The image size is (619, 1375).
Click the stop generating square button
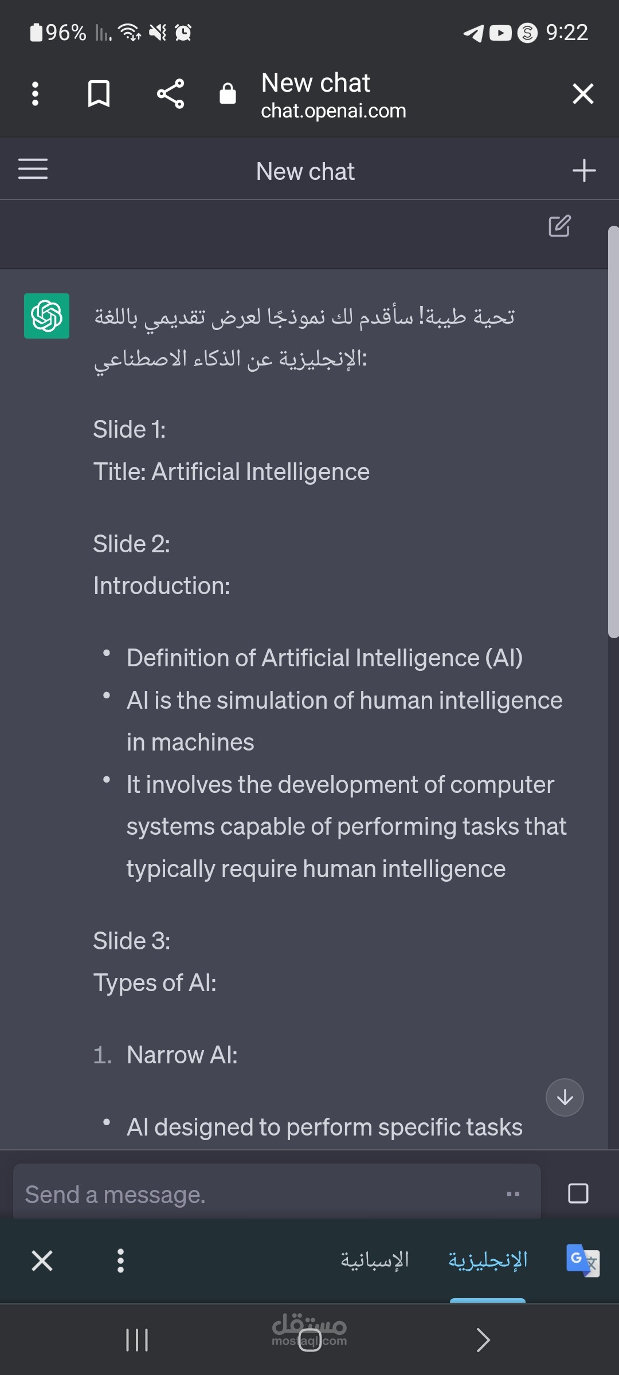[x=578, y=1193]
